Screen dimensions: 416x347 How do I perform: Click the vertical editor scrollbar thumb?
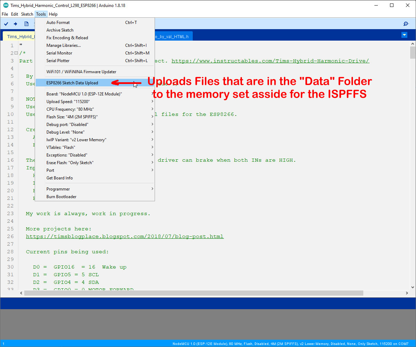[413, 52]
